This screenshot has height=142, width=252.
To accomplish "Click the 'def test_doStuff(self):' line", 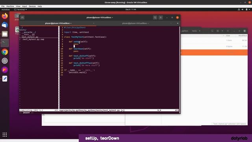I will [82, 56].
